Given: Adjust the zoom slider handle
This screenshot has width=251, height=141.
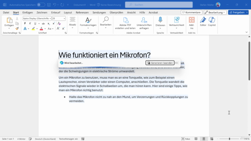Looking at the screenshot, I should click(x=229, y=139).
